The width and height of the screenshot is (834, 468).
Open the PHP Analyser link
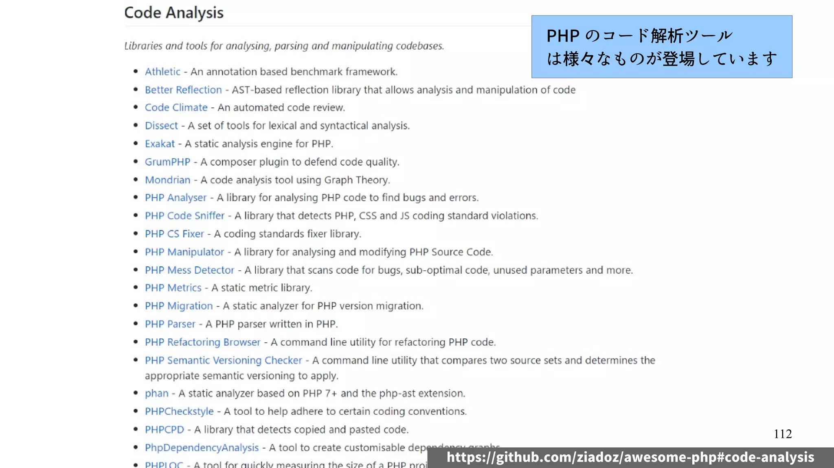pos(176,198)
